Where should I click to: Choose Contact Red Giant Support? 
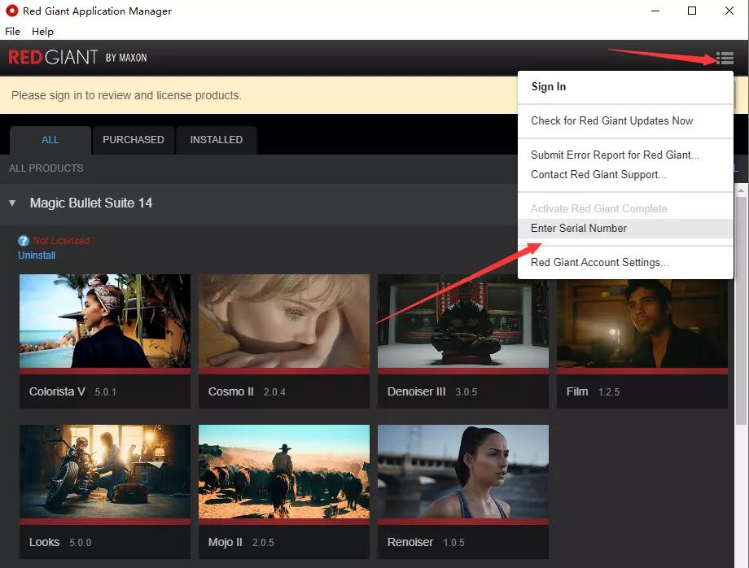coord(598,175)
